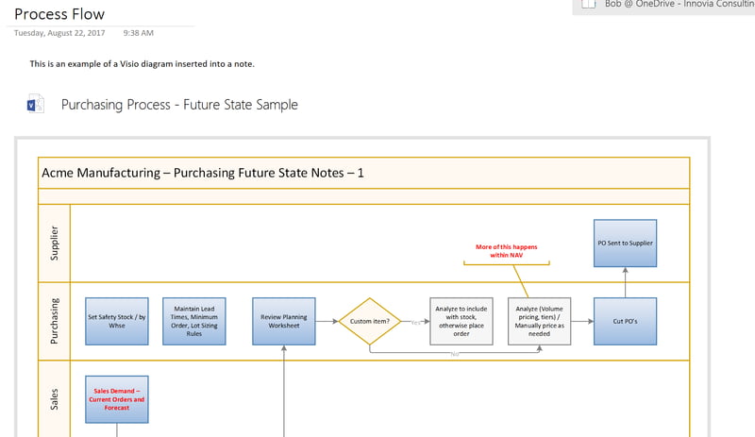The image size is (755, 437).
Task: Click the Supplier swimlane label
Action: click(x=55, y=243)
